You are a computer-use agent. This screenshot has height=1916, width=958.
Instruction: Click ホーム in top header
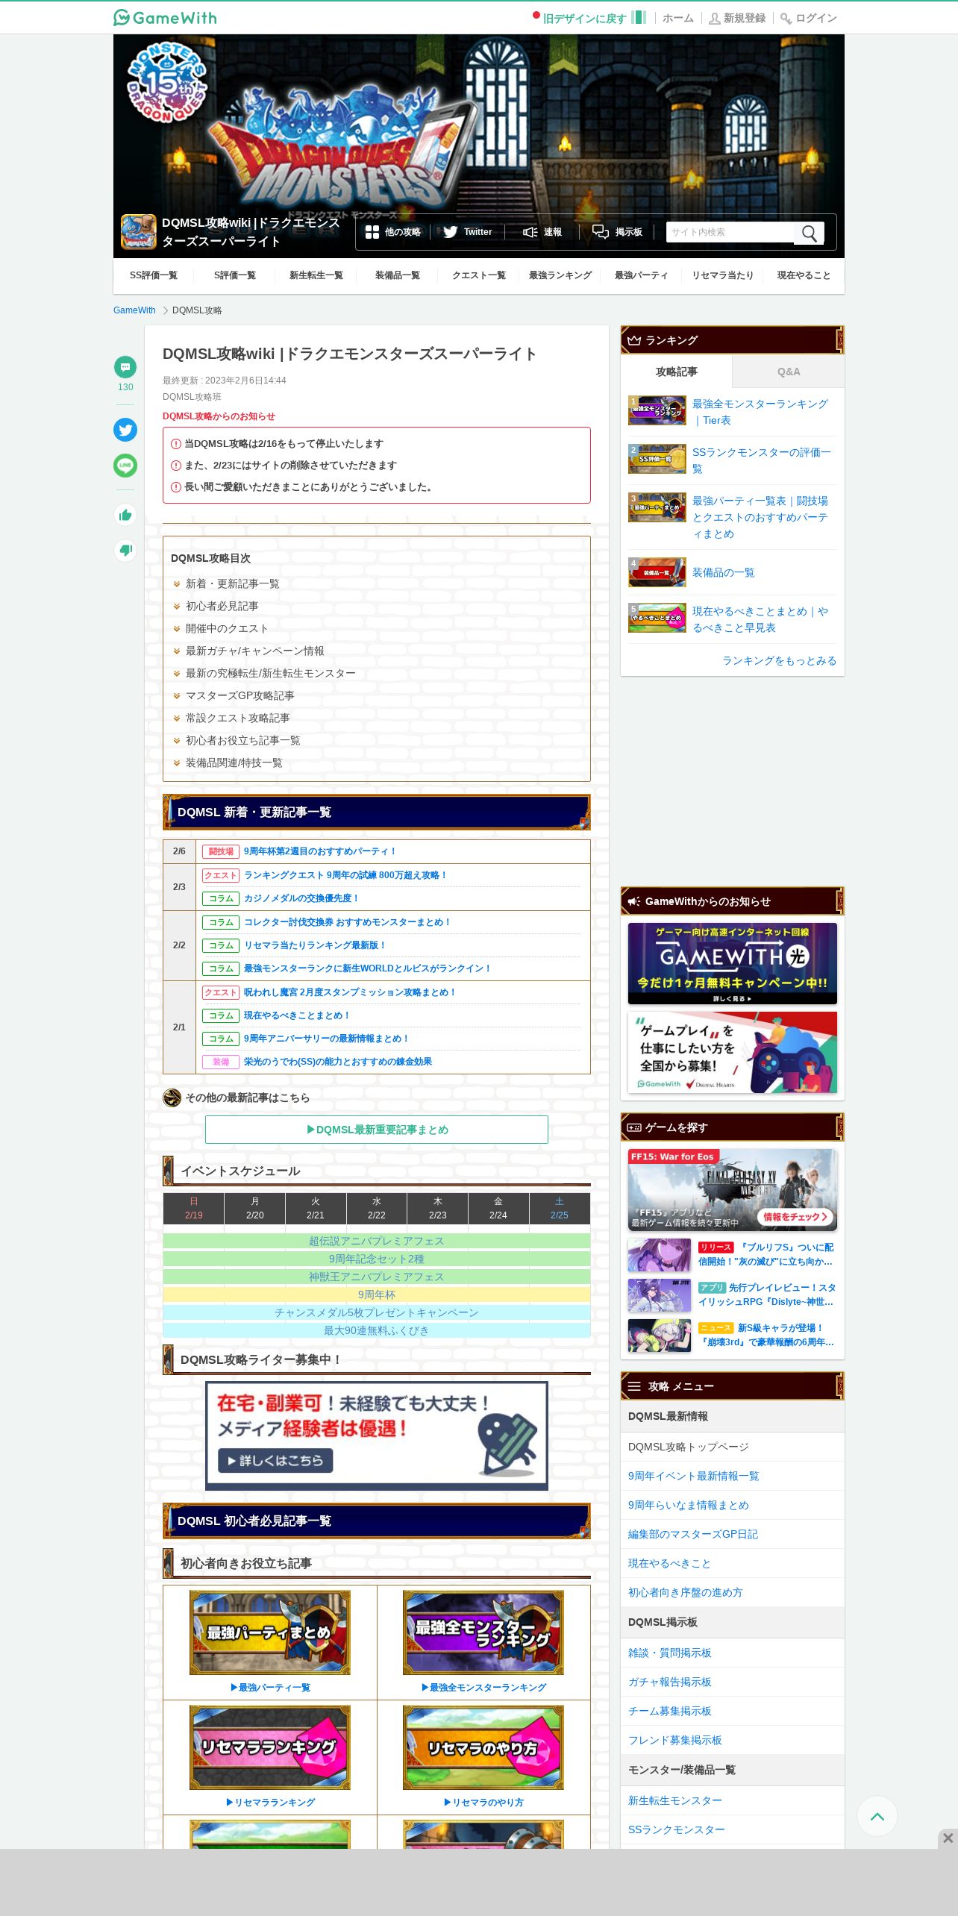678,18
